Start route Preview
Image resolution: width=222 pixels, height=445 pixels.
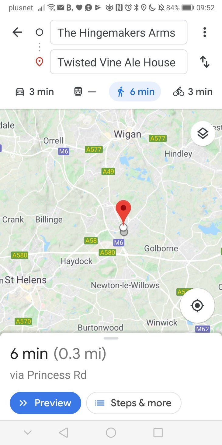tap(46, 403)
